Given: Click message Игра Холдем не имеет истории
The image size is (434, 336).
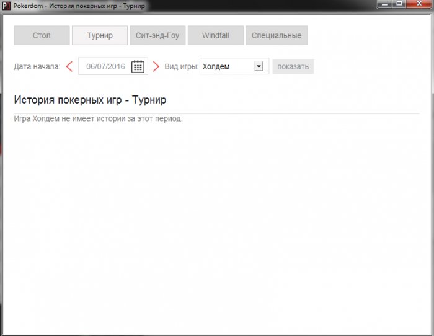Looking at the screenshot, I should pos(98,119).
